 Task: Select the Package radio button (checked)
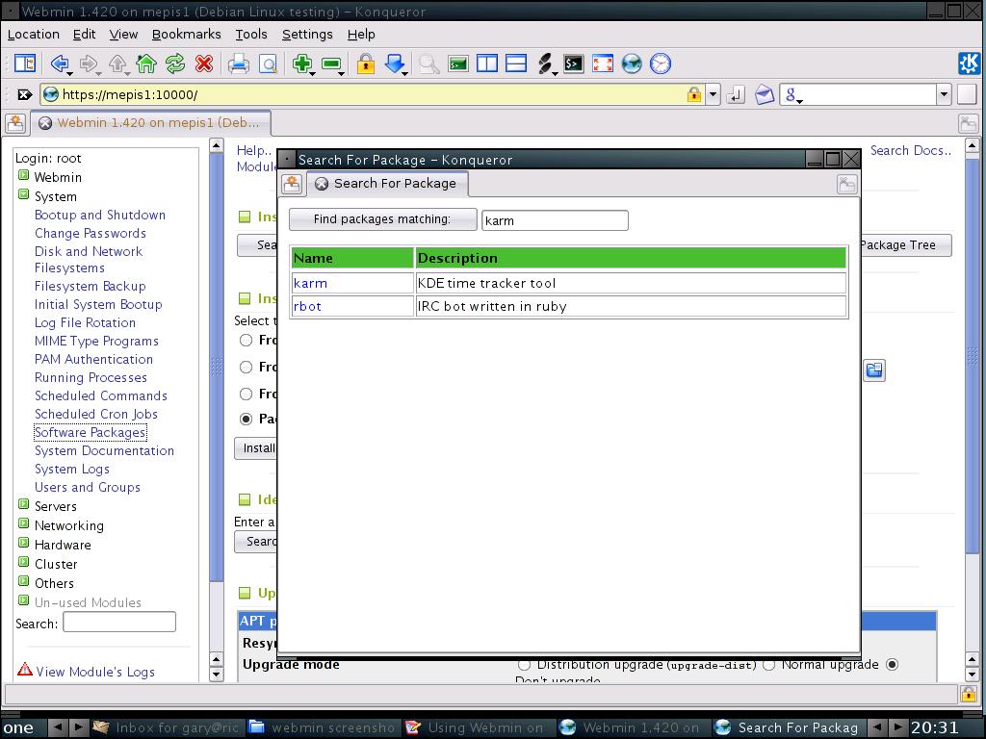[246, 419]
